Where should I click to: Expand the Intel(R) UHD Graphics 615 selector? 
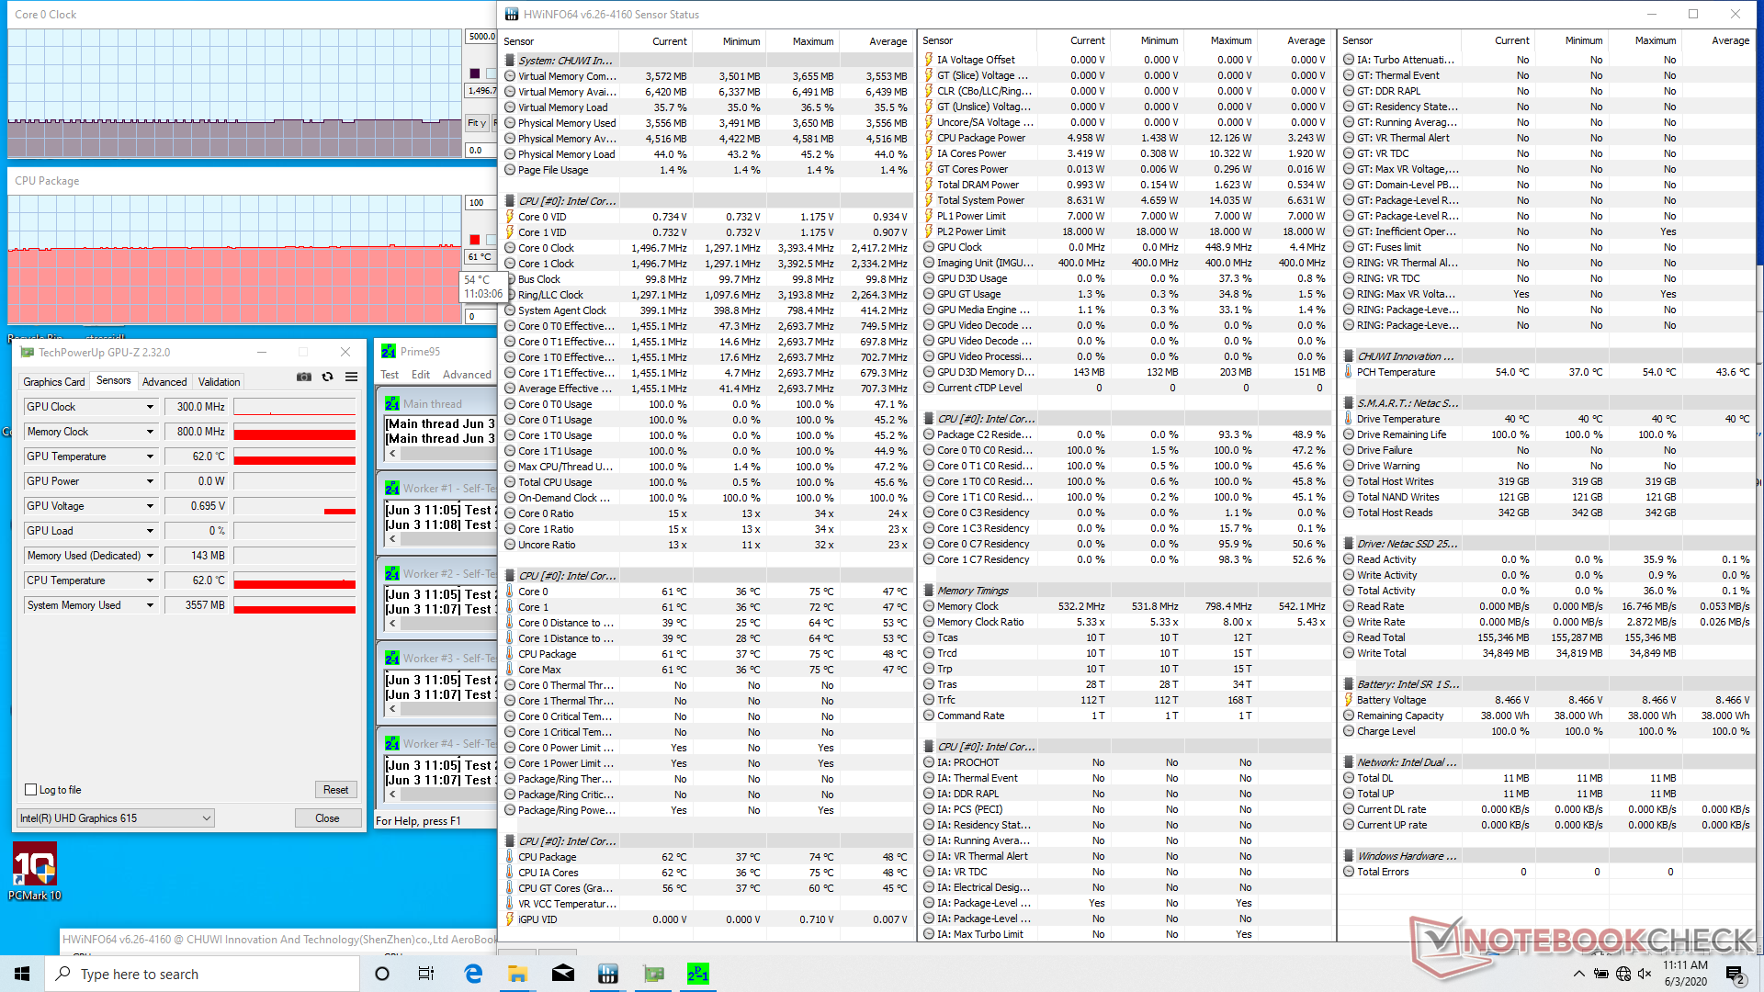[116, 818]
